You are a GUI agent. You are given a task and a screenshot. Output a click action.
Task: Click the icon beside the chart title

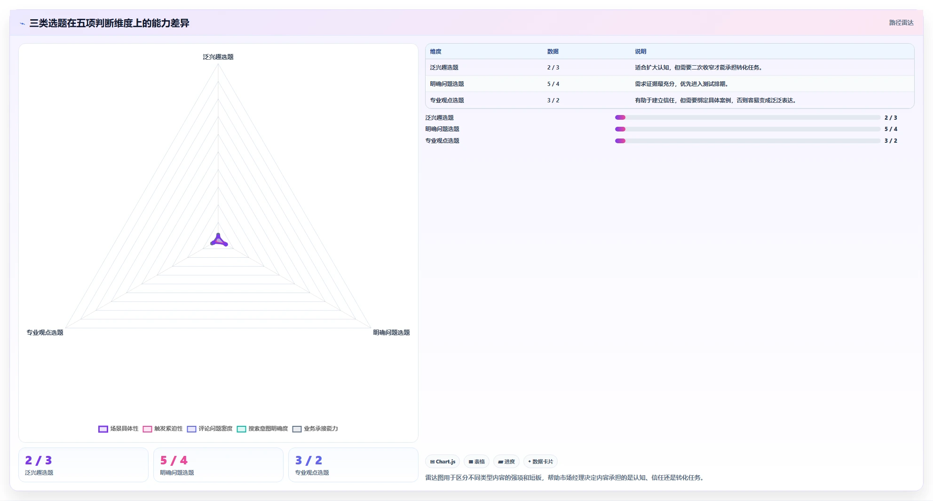click(22, 23)
